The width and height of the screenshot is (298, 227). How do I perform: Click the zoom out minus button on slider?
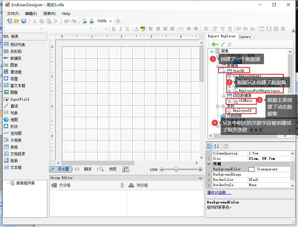tap(162, 169)
